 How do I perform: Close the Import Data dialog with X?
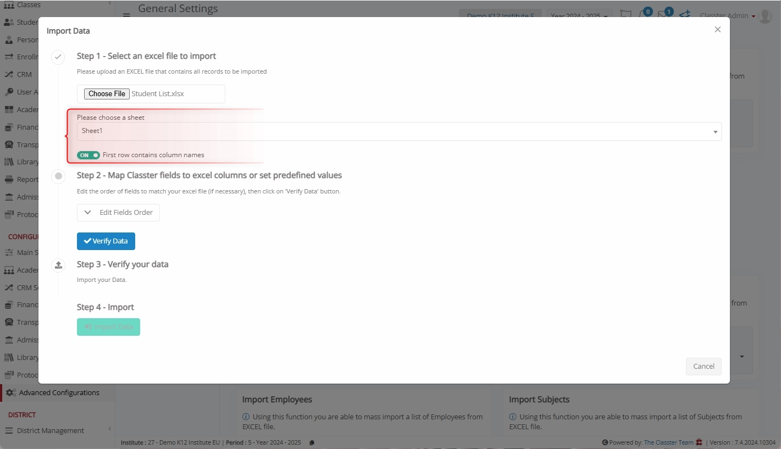[x=717, y=30]
